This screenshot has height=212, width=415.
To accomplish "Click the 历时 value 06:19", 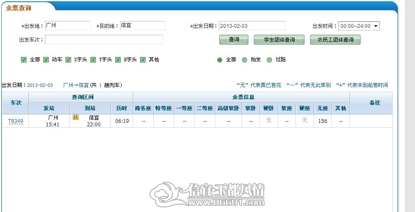I will click(122, 121).
